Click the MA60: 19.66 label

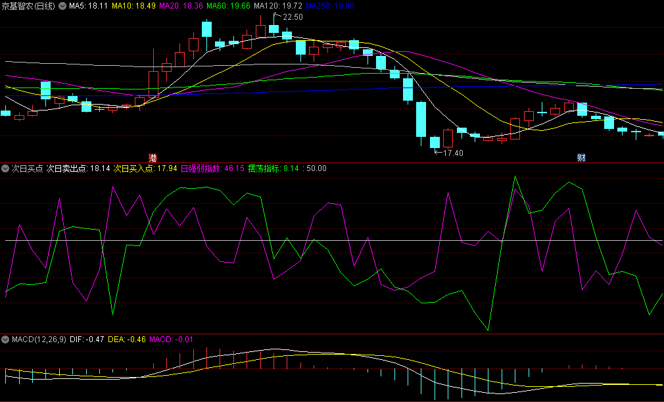coord(228,6)
